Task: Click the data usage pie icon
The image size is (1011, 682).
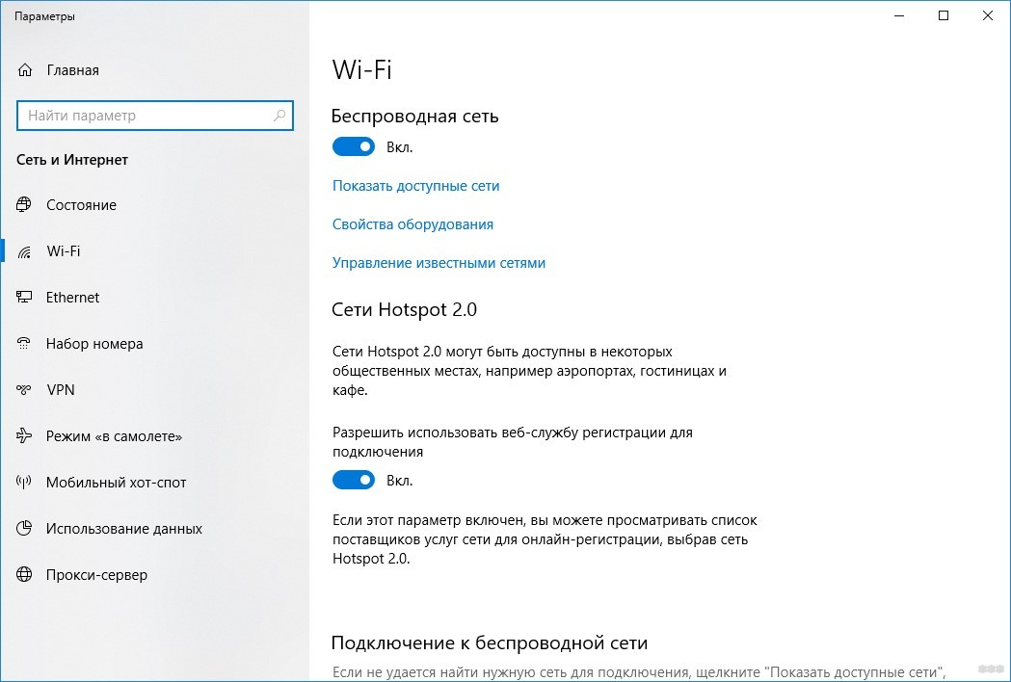Action: pos(24,529)
